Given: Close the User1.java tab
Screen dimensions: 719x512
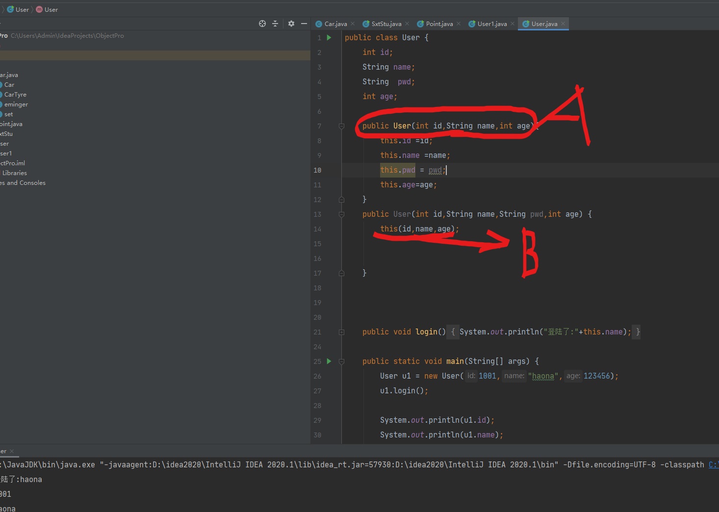Looking at the screenshot, I should coord(513,24).
